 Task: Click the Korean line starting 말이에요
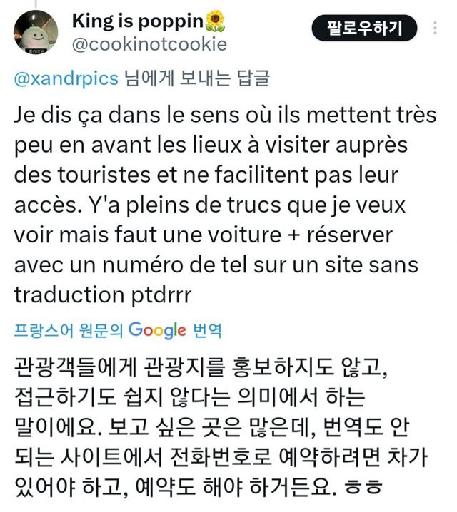211,426
